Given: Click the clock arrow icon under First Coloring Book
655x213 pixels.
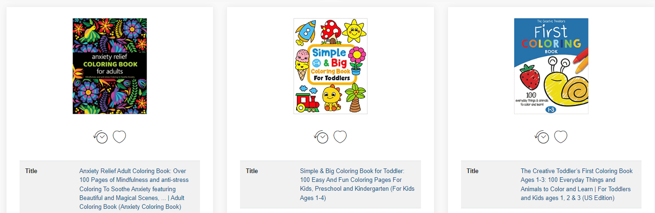Looking at the screenshot, I should [541, 137].
